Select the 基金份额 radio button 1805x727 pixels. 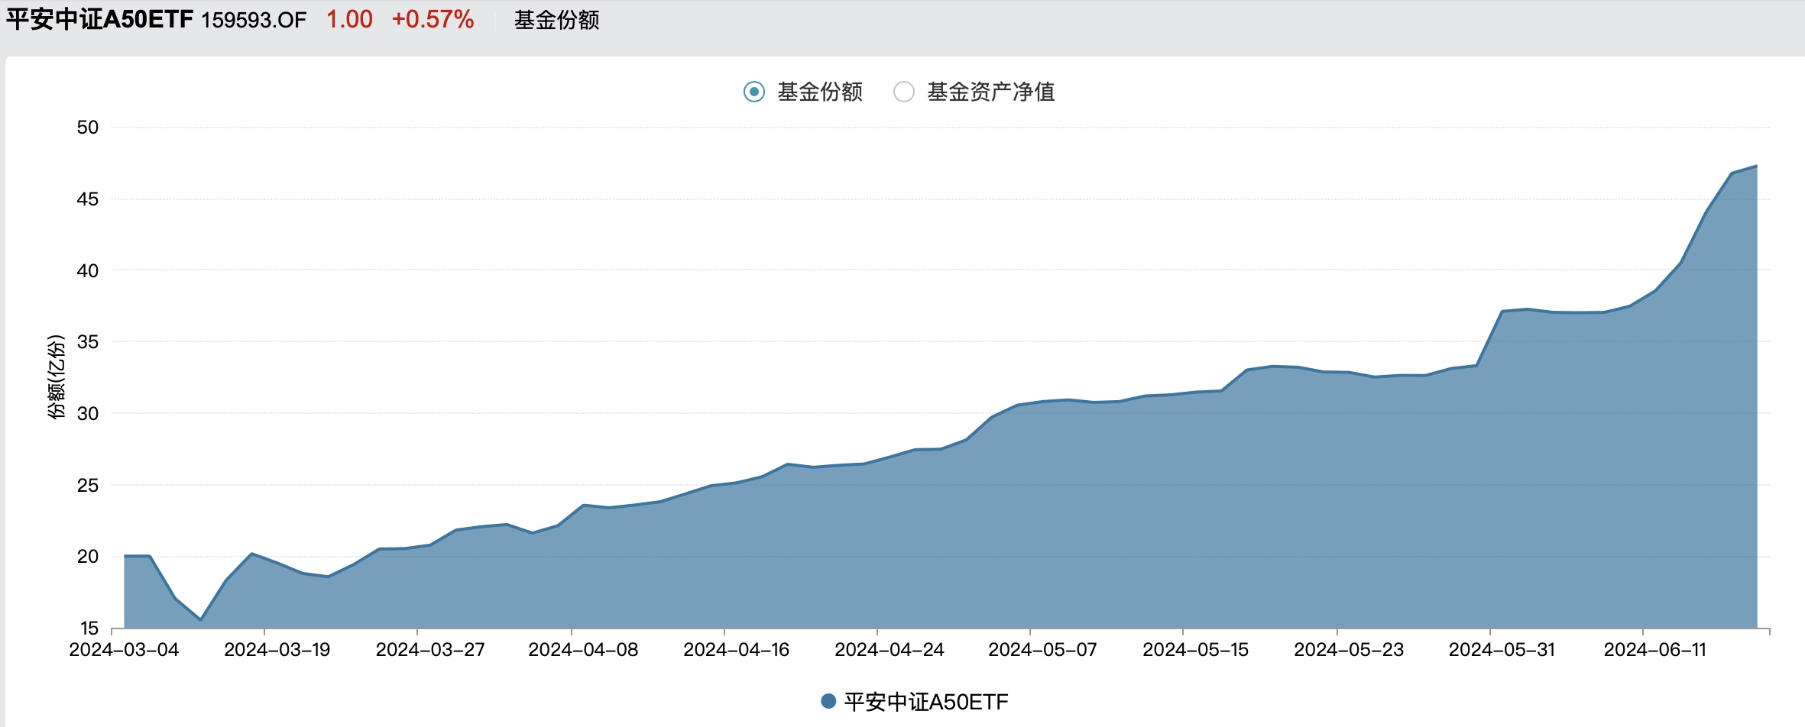754,92
